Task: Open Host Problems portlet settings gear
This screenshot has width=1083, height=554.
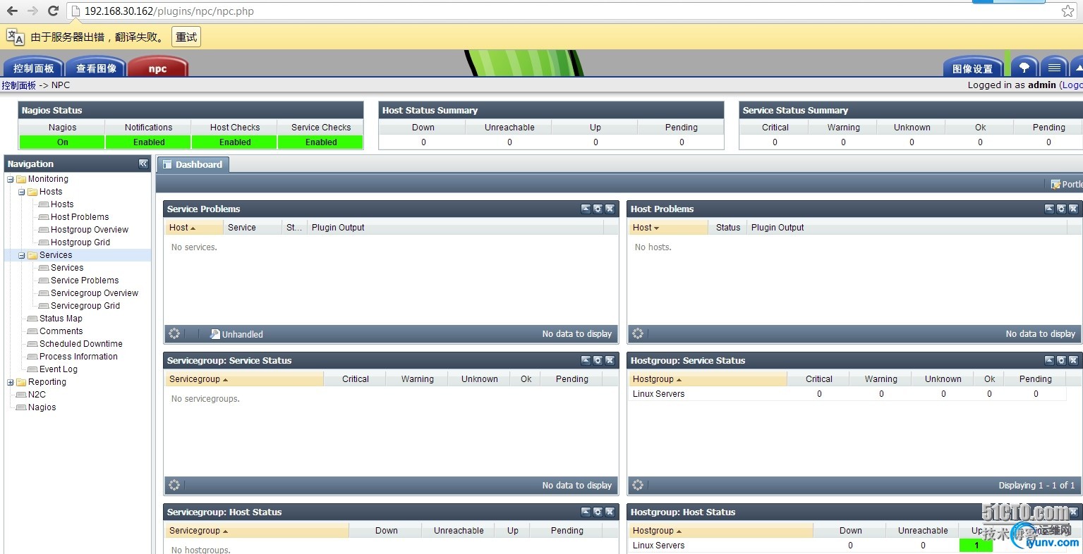Action: click(1061, 209)
